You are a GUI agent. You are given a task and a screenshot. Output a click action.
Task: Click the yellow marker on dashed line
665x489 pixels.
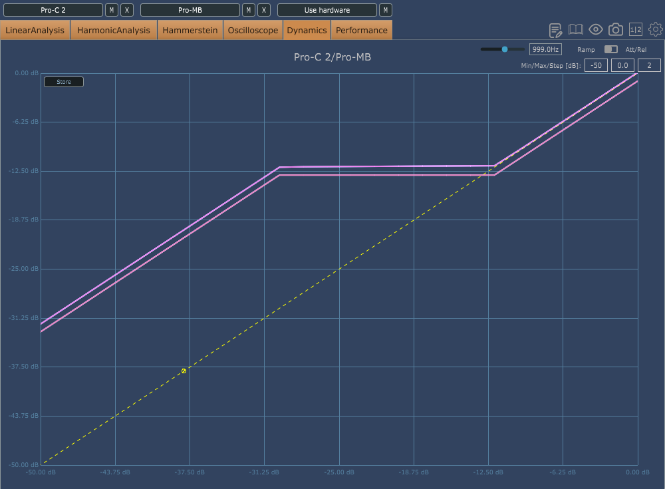coord(184,371)
